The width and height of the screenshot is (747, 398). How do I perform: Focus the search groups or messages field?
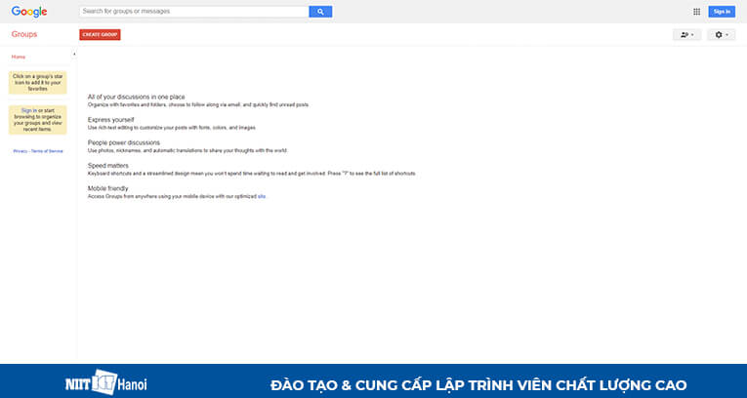(194, 12)
